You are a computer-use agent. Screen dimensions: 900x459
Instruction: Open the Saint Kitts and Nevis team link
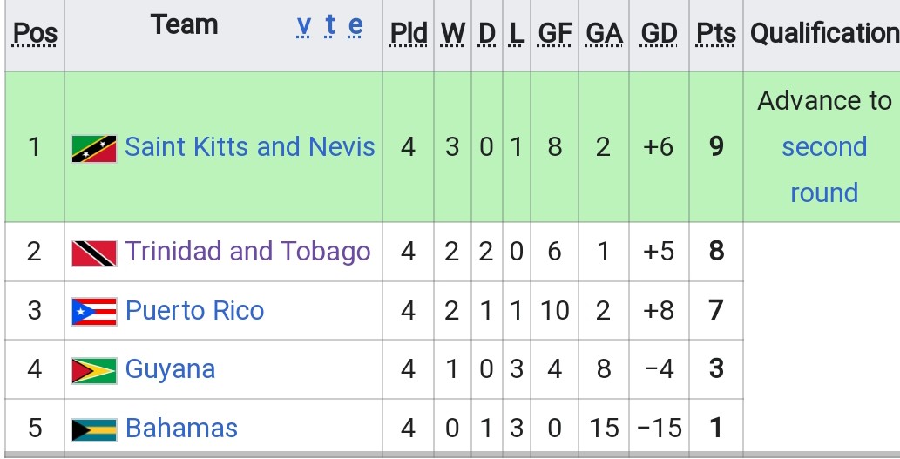point(250,146)
